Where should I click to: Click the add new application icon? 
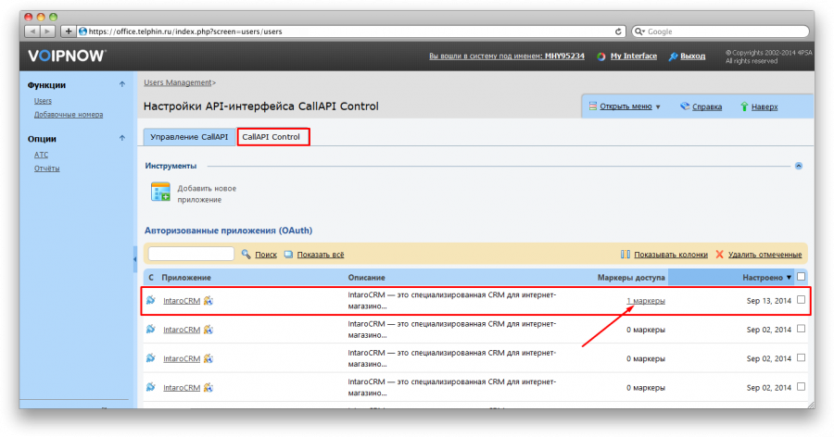point(160,192)
